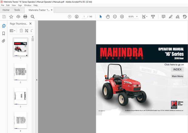This screenshot has width=188, height=133.
Task: Select page 2 thumbnail
Action: tap(21, 72)
